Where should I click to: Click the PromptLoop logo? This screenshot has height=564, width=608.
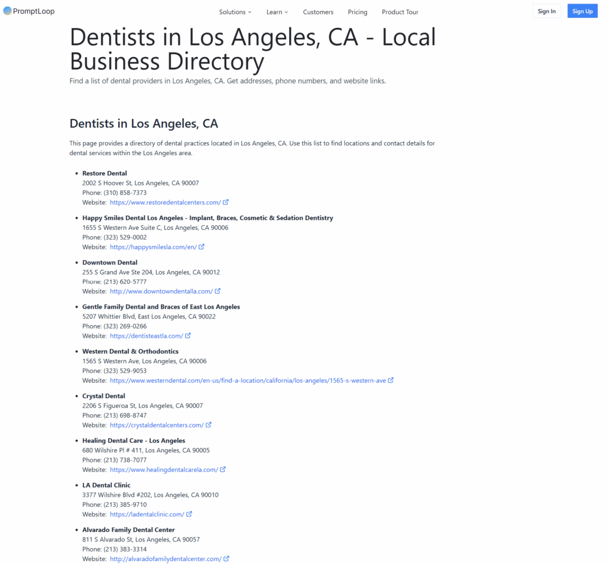pyautogui.click(x=29, y=11)
